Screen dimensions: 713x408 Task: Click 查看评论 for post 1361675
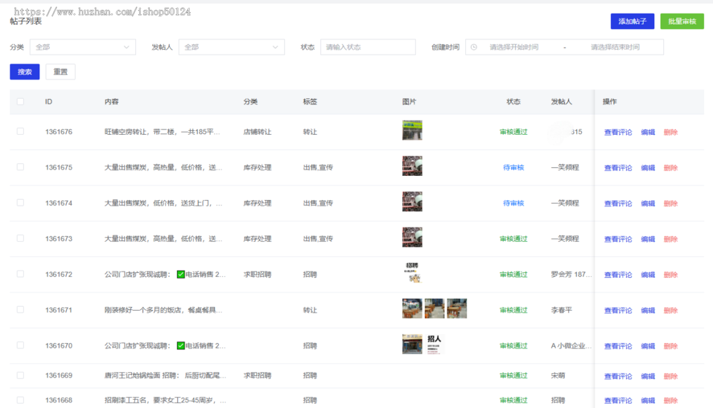pyautogui.click(x=618, y=167)
